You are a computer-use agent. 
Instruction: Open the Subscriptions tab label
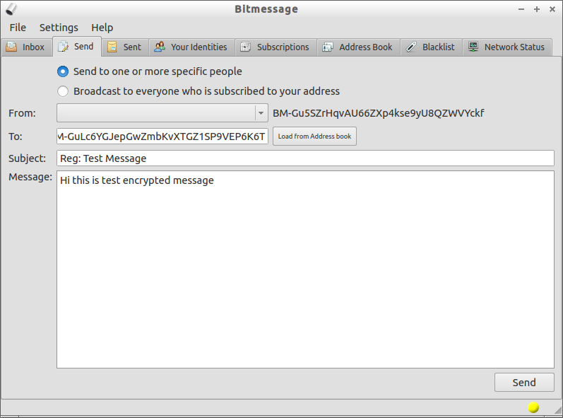283,47
